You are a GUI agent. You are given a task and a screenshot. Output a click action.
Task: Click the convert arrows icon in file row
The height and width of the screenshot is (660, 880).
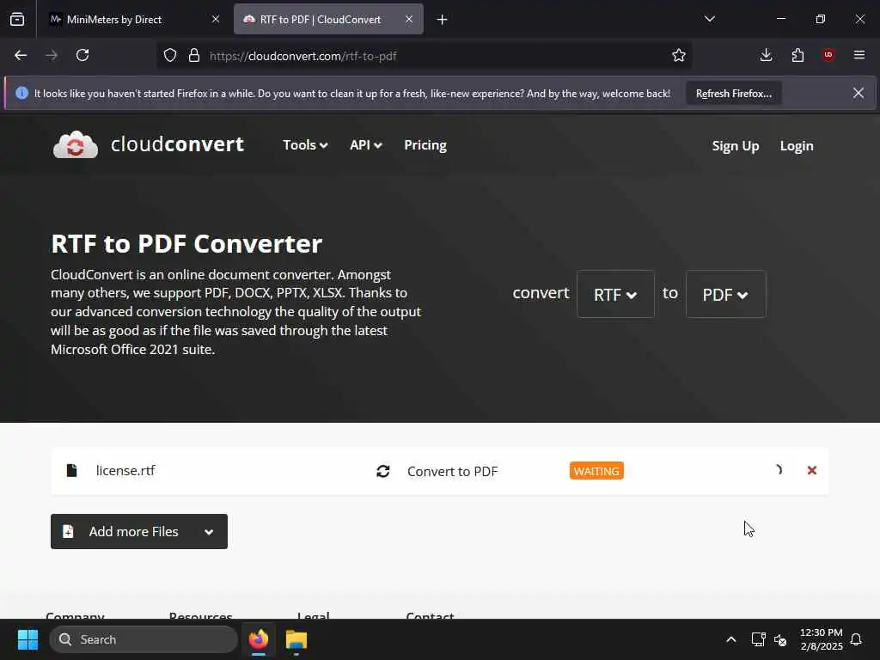click(x=382, y=471)
